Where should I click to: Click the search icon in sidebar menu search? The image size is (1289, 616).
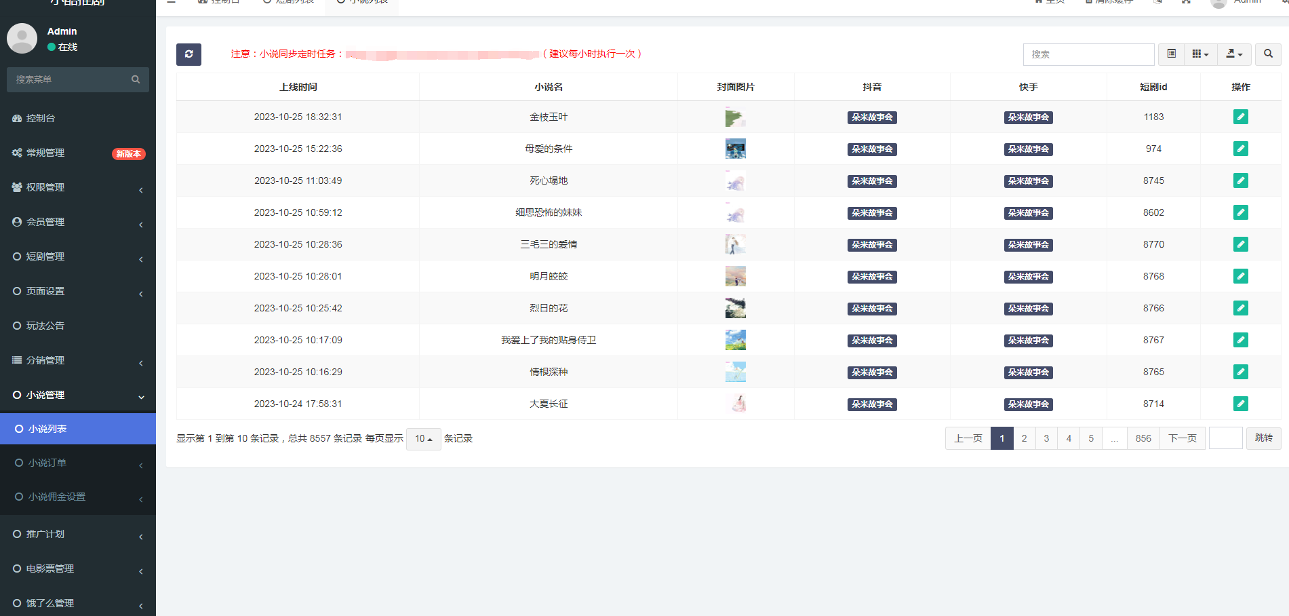136,80
